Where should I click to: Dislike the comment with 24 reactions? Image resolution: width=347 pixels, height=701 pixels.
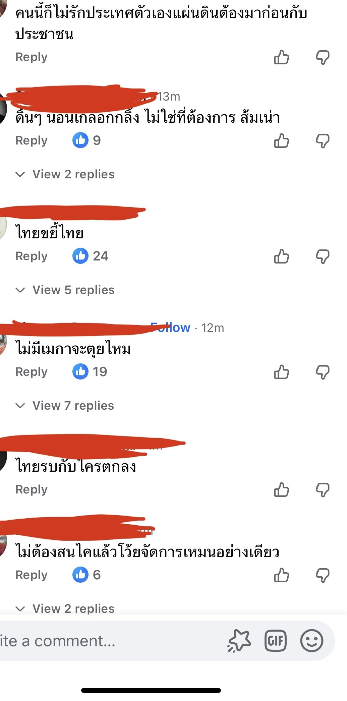(x=323, y=256)
